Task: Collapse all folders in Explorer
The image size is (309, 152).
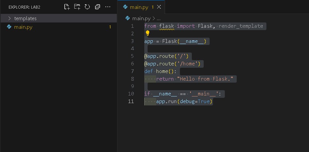Action: 97,7
